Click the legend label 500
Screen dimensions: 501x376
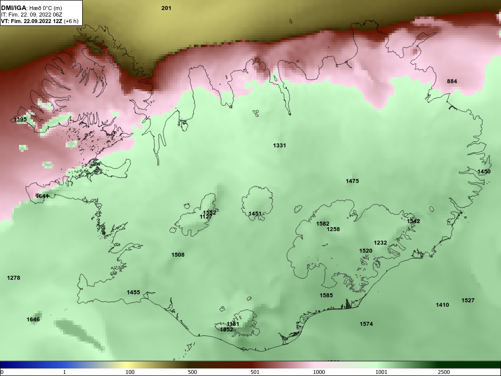pos(192,372)
